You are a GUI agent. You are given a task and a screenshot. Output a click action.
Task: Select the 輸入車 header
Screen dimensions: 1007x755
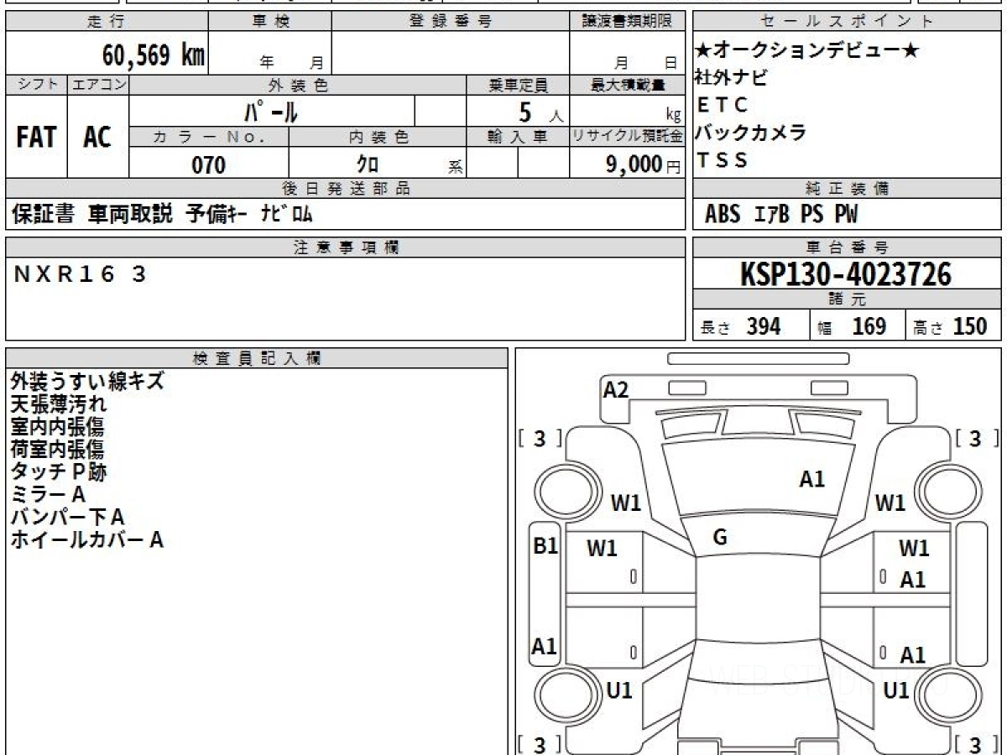click(518, 137)
